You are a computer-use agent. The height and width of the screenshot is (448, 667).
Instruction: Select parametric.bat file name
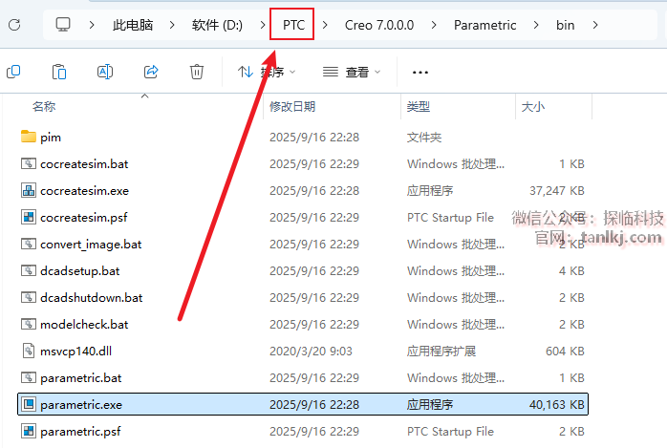click(x=81, y=378)
